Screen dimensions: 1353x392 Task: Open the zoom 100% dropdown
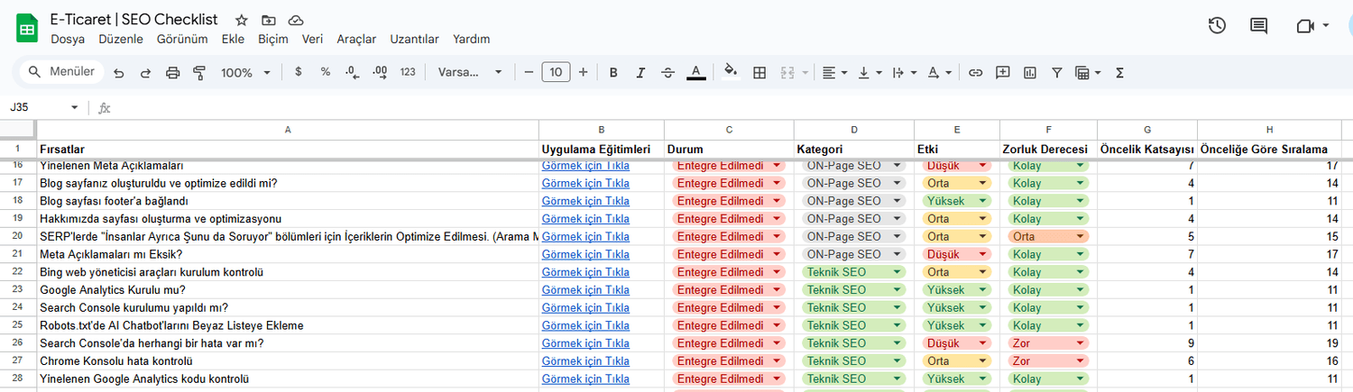(x=246, y=72)
